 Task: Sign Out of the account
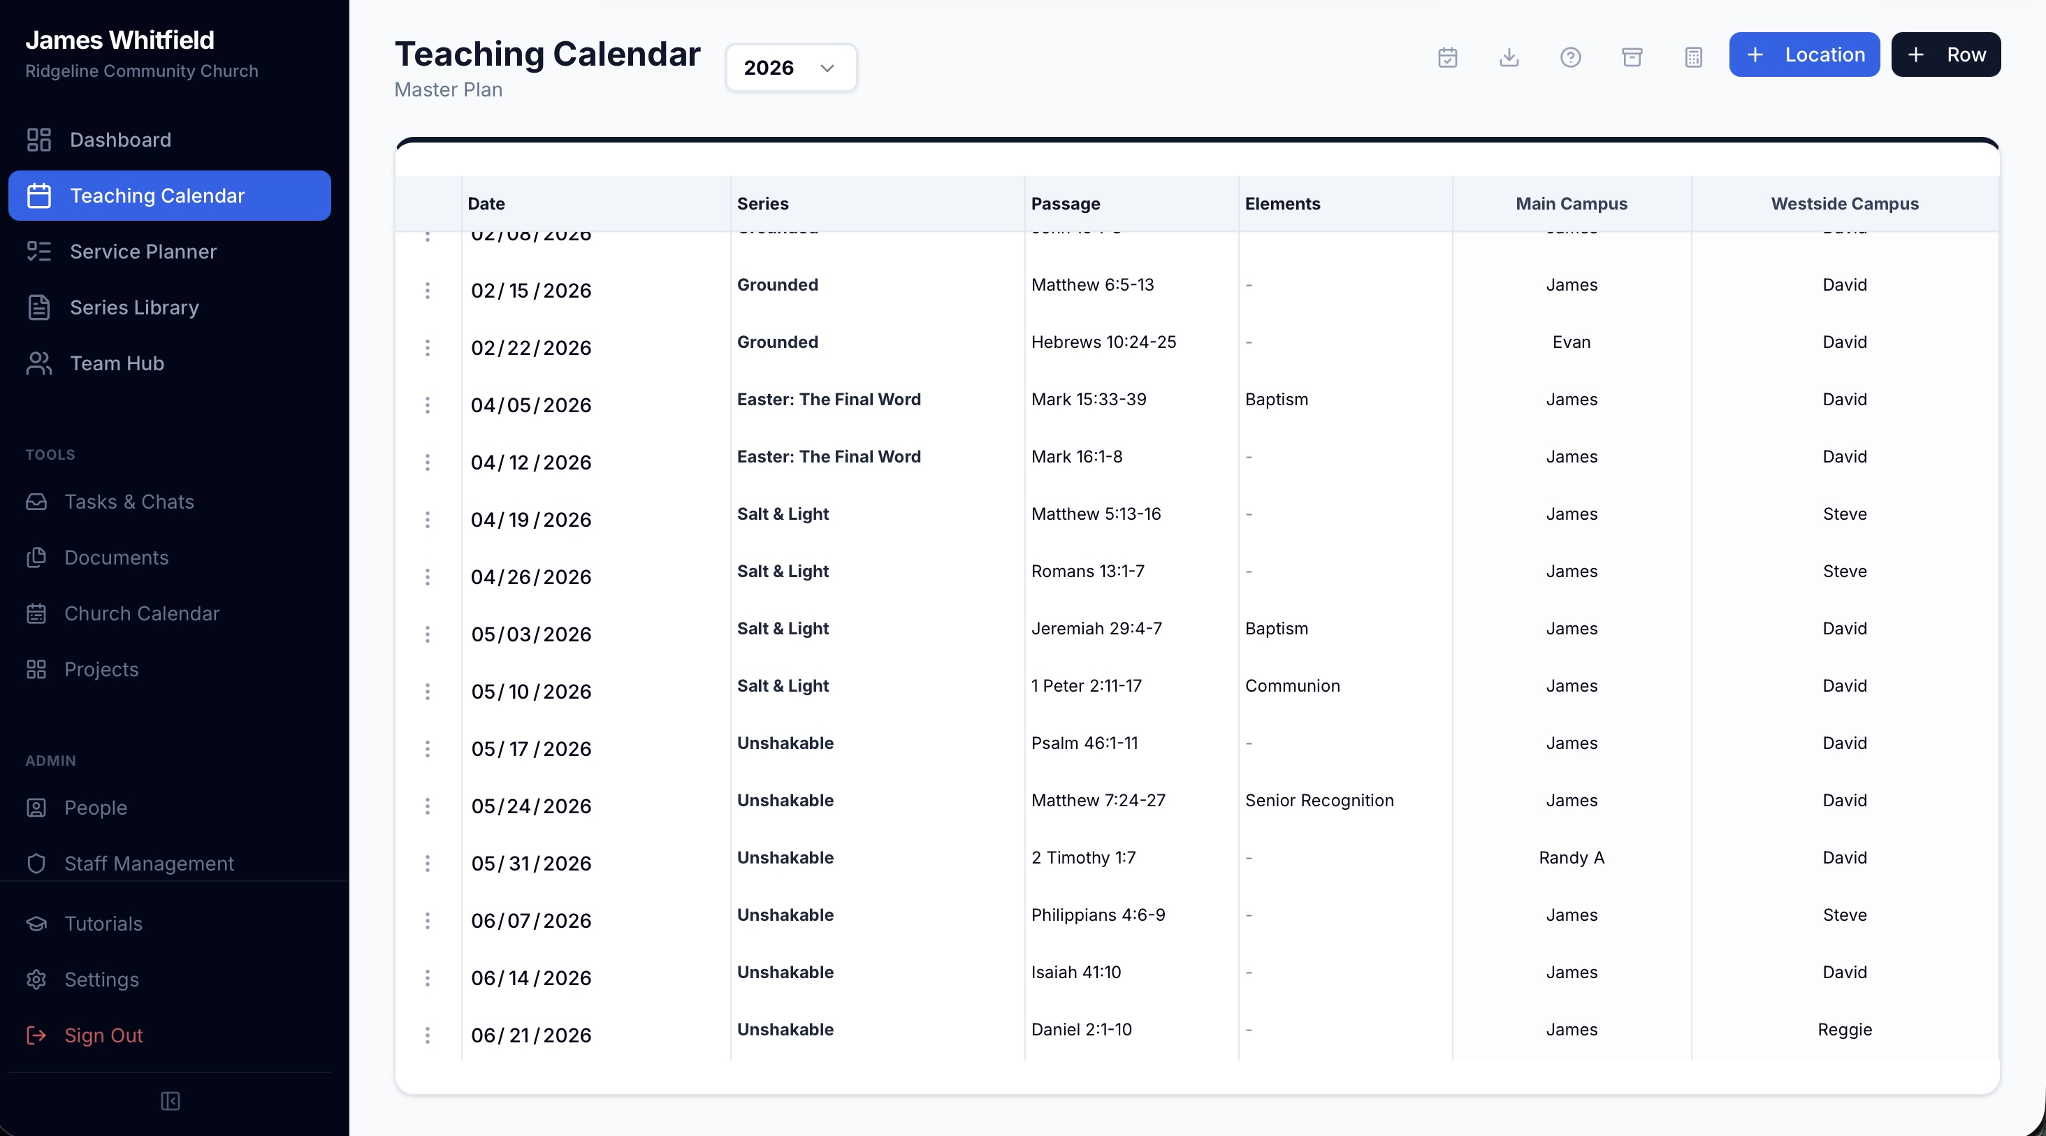[x=104, y=1036]
